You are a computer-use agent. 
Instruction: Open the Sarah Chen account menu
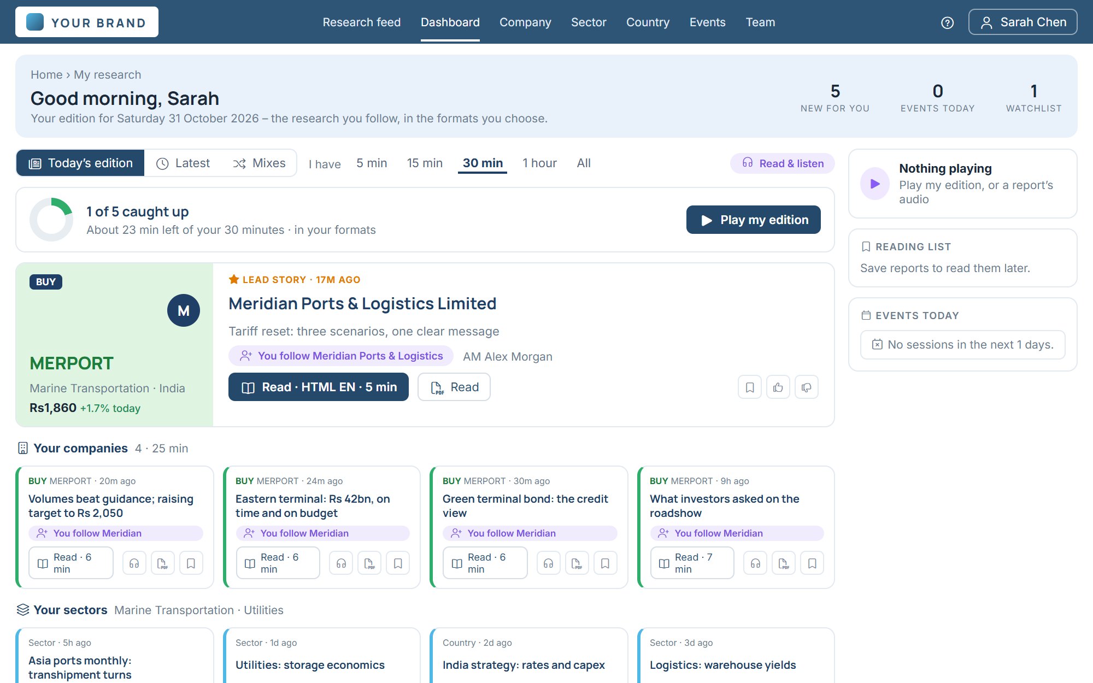(x=1023, y=22)
